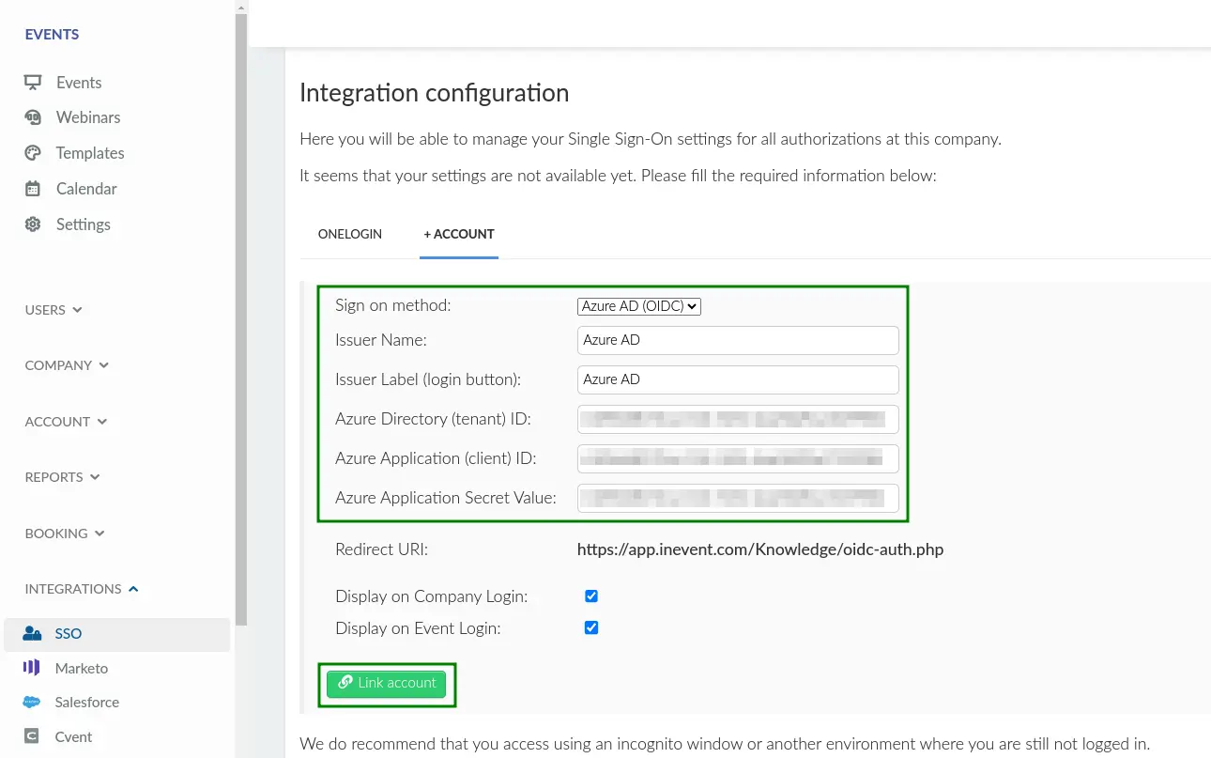Switch to the ONELOGIN tab

pyautogui.click(x=350, y=234)
